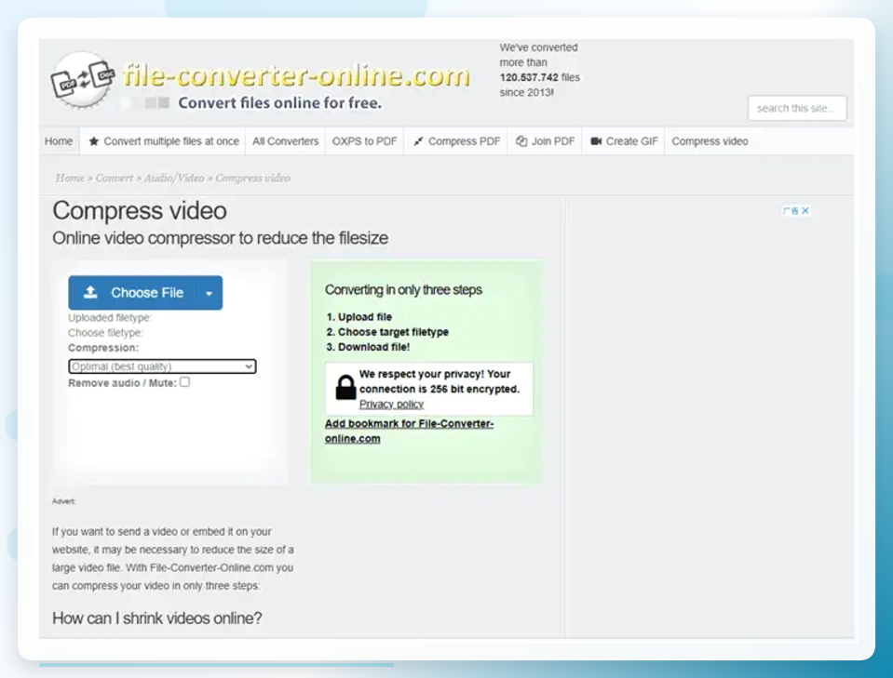Follow the Compress video breadcrumb link

(253, 178)
